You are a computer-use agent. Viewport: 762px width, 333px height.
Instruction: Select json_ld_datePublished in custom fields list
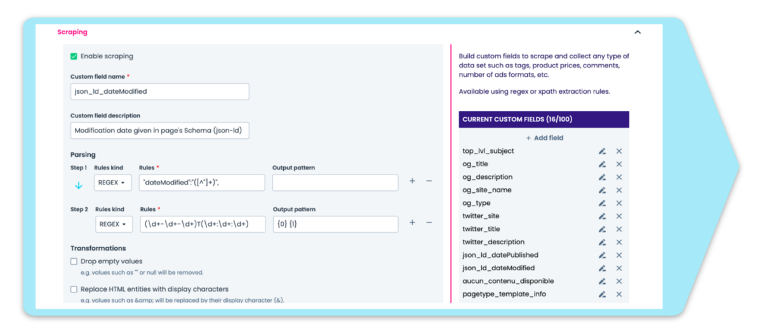(x=500, y=255)
